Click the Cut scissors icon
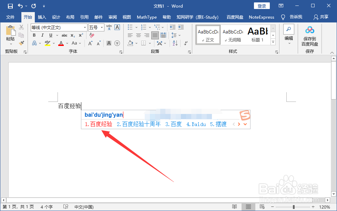The height and width of the screenshot is (211, 337). point(21,27)
